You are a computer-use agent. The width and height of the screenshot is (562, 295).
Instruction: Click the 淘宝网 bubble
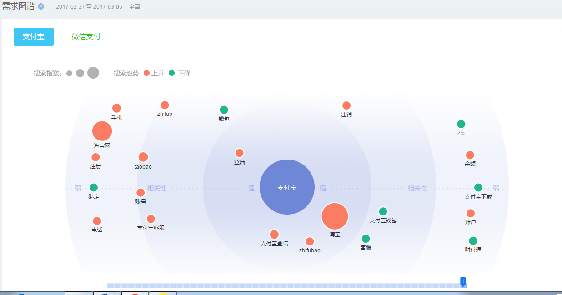(102, 131)
